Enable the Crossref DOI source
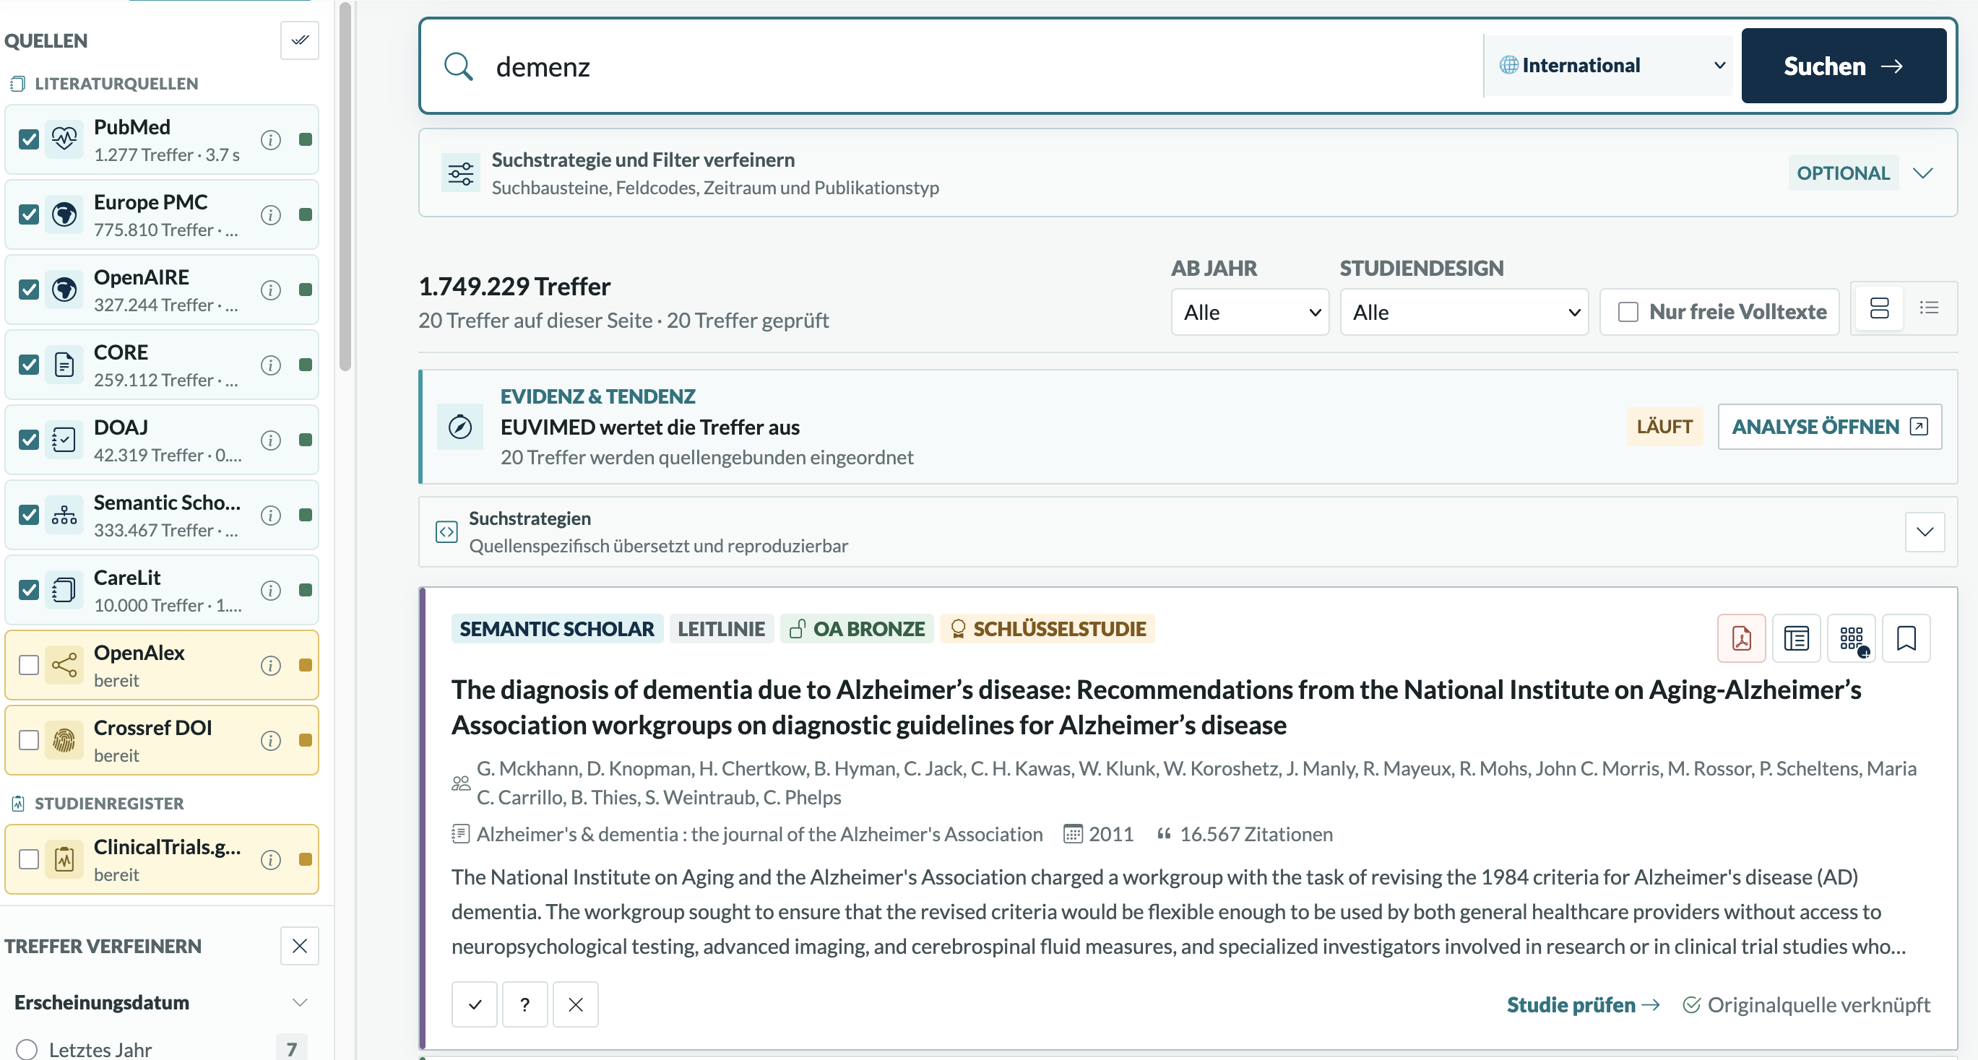This screenshot has width=1978, height=1060. 29,740
